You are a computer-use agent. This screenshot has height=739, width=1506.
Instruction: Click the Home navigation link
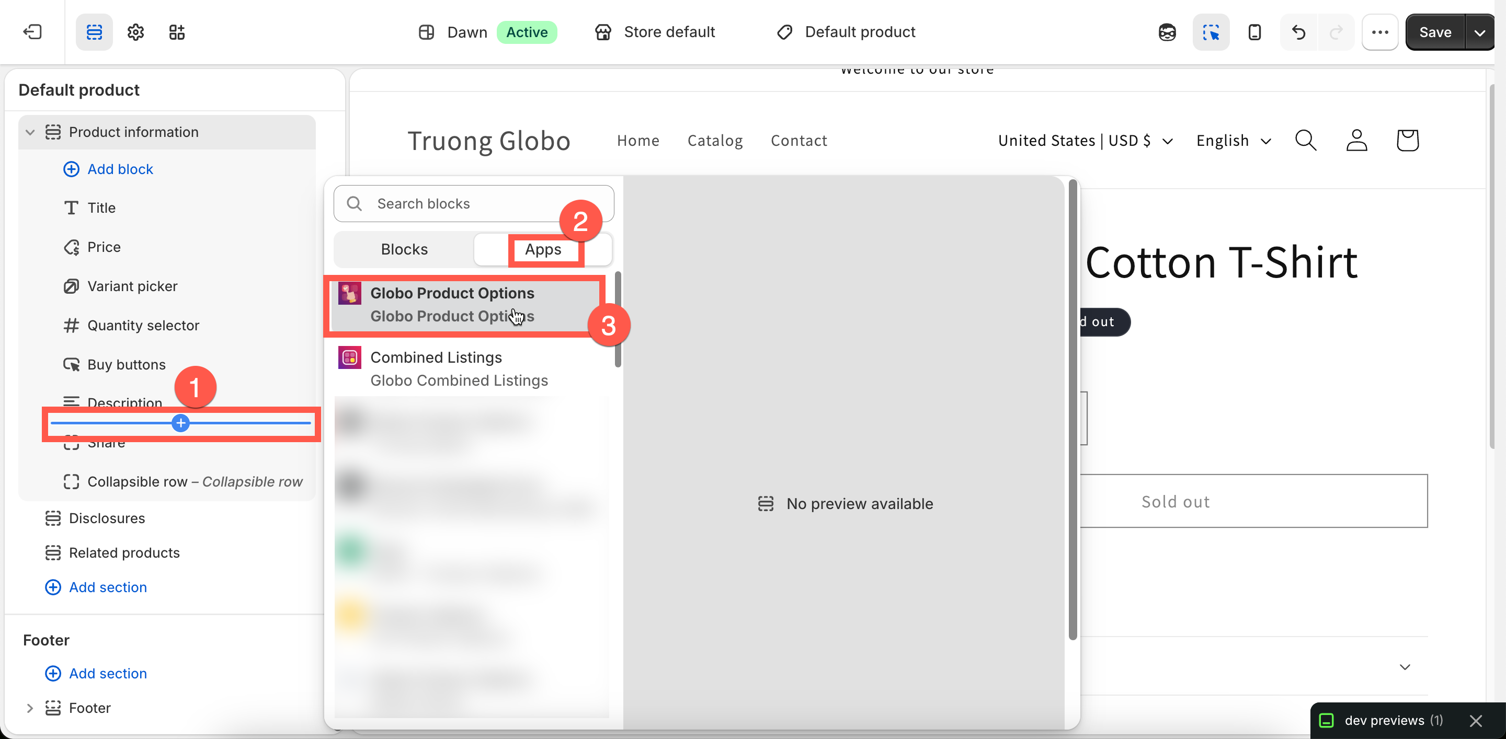click(x=638, y=140)
